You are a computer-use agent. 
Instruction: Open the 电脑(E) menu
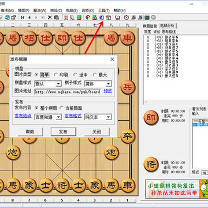[72, 10]
